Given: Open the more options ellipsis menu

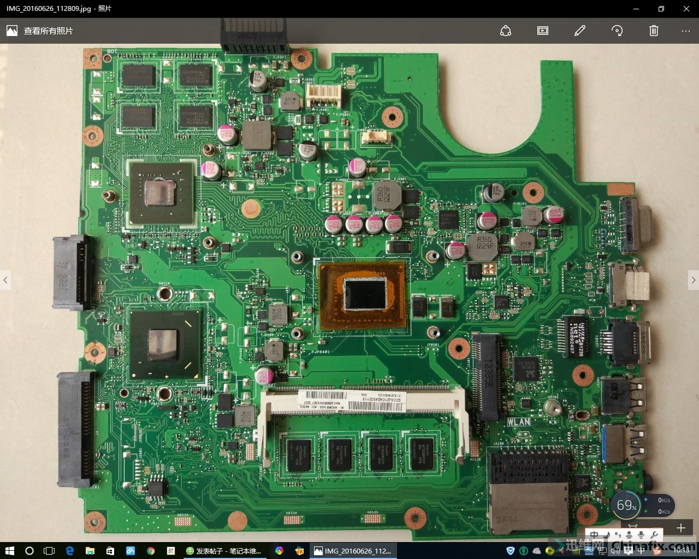Looking at the screenshot, I should (686, 31).
